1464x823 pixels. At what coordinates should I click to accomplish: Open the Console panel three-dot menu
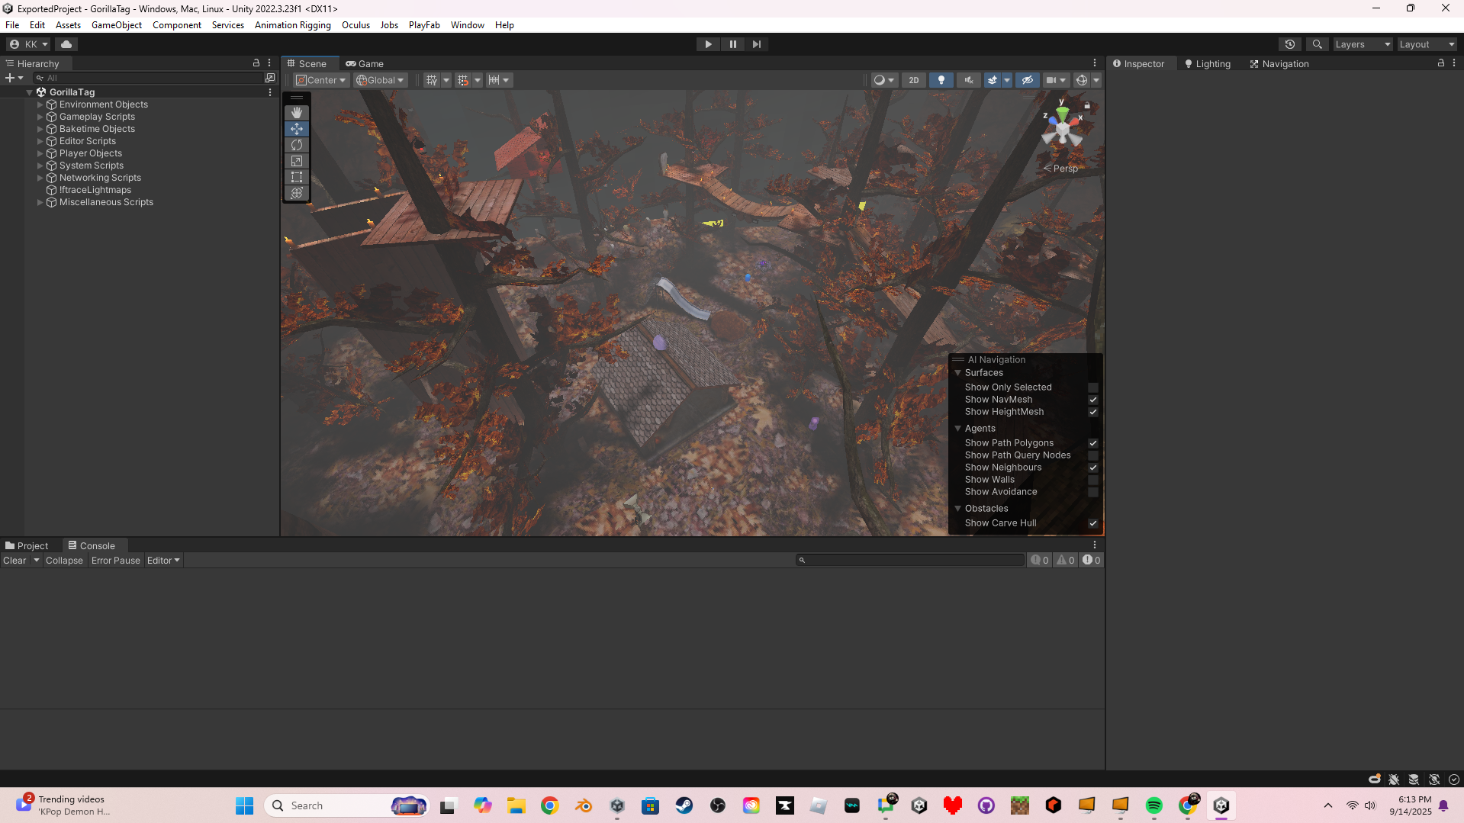(x=1095, y=545)
